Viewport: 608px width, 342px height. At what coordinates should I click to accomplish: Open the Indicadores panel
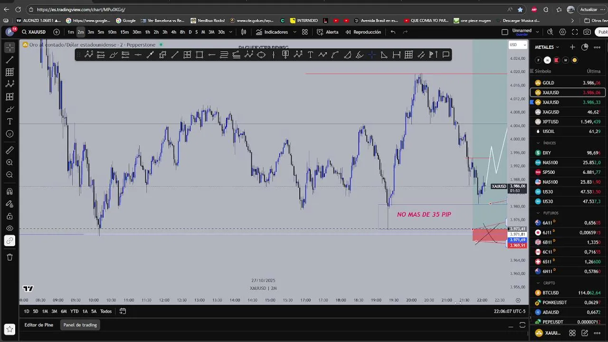pos(272,32)
